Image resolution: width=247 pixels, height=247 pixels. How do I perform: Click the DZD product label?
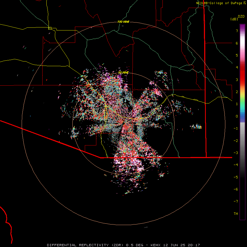pos(241,16)
